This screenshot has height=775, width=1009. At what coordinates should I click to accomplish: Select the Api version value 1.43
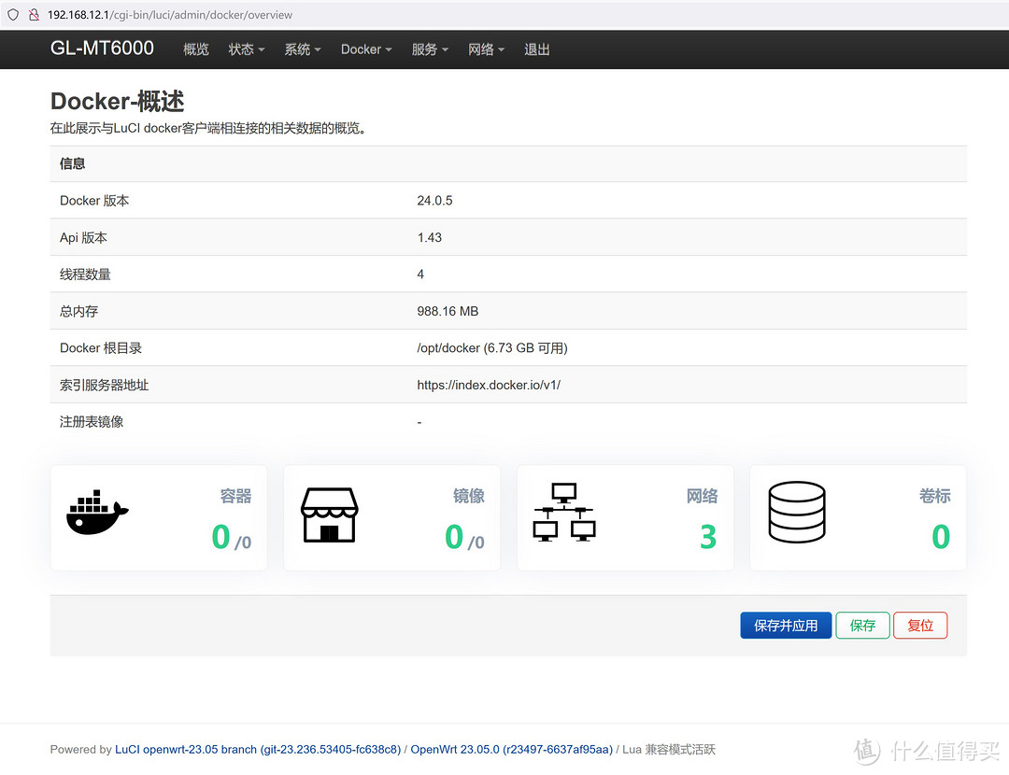coord(429,237)
